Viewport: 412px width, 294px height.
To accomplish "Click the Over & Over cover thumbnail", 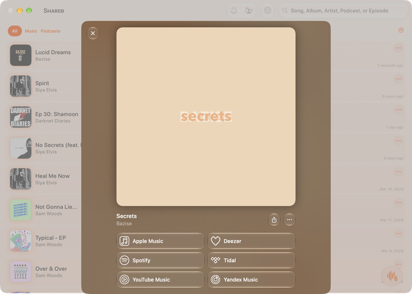I will pyautogui.click(x=21, y=272).
